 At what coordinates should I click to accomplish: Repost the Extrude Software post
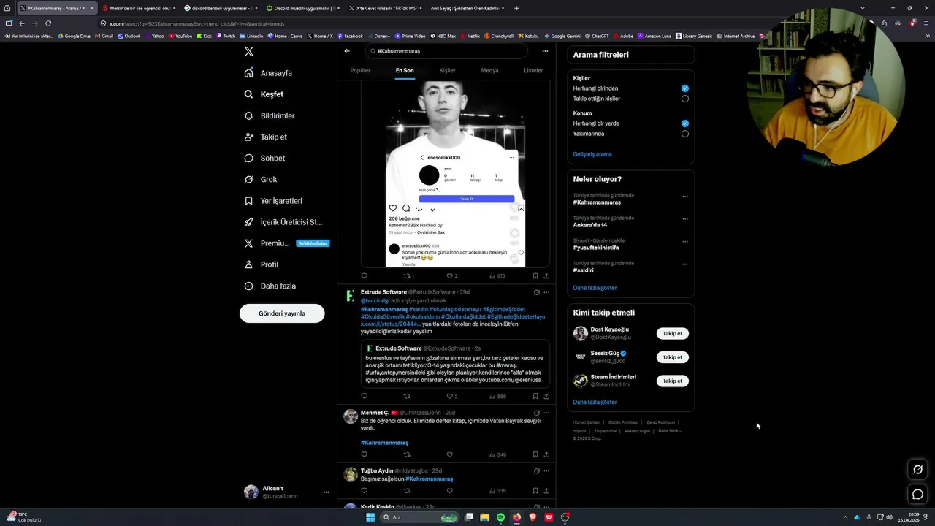407,396
